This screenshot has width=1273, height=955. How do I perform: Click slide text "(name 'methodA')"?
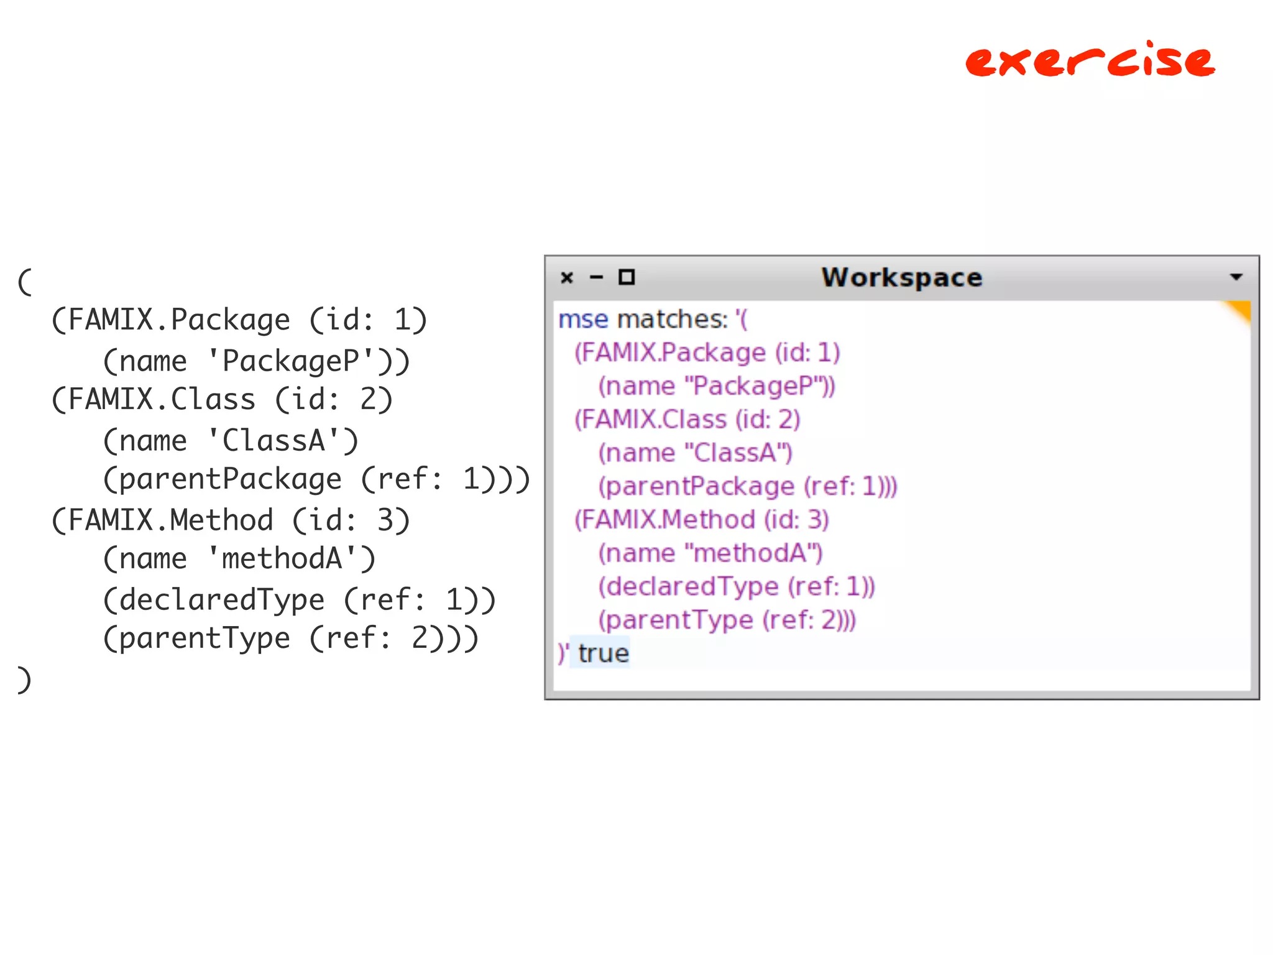tap(239, 559)
